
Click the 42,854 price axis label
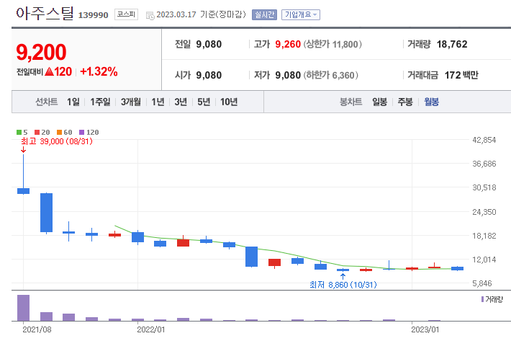tap(484, 140)
